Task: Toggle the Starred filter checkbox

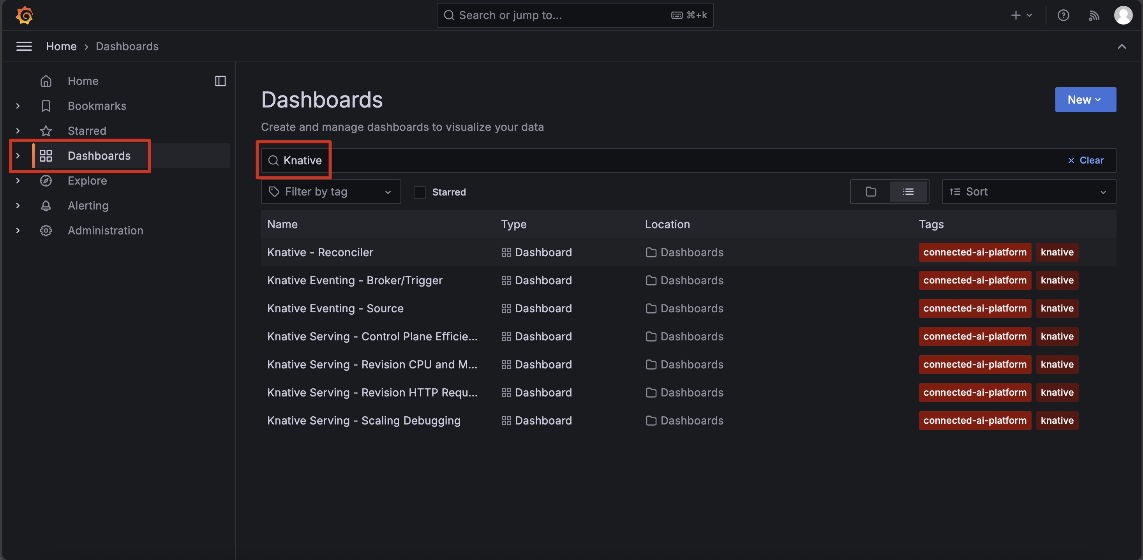Action: tap(420, 192)
